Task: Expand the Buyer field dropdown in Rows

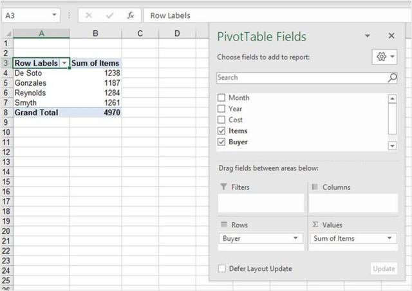Action: click(295, 238)
